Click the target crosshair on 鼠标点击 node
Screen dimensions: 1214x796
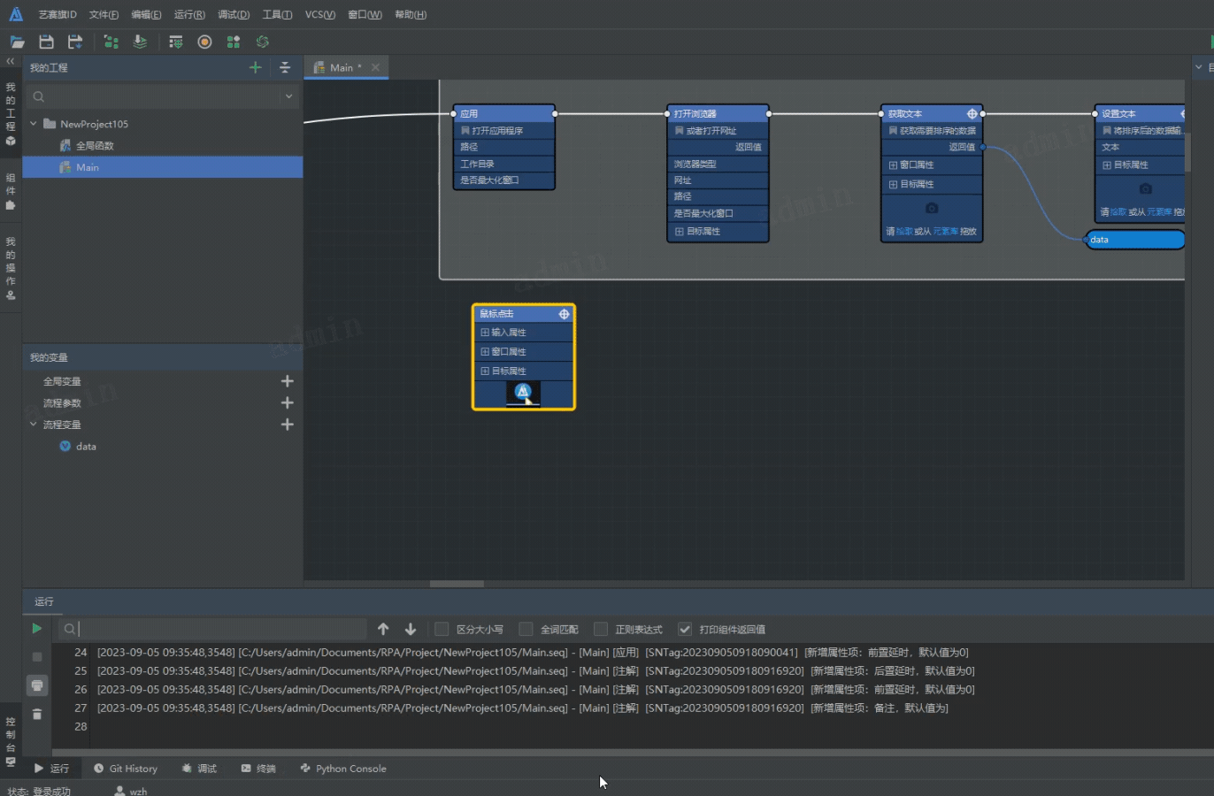click(564, 314)
